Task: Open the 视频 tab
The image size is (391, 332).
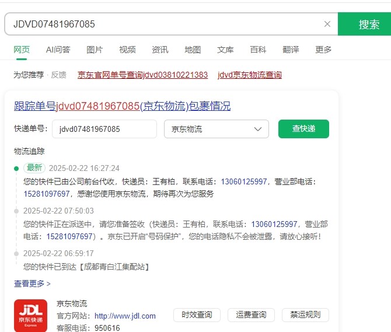Action: pyautogui.click(x=127, y=50)
